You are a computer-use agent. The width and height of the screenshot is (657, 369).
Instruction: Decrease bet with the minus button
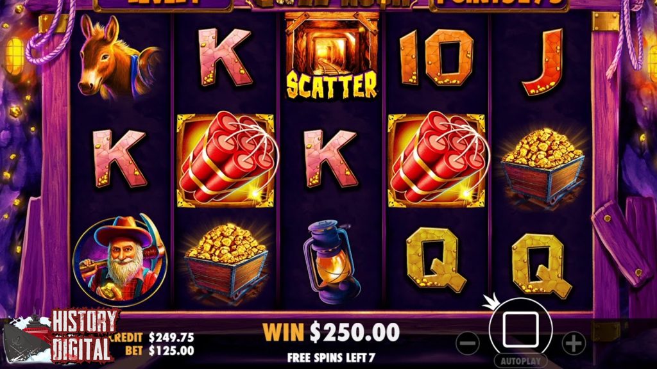pyautogui.click(x=468, y=343)
